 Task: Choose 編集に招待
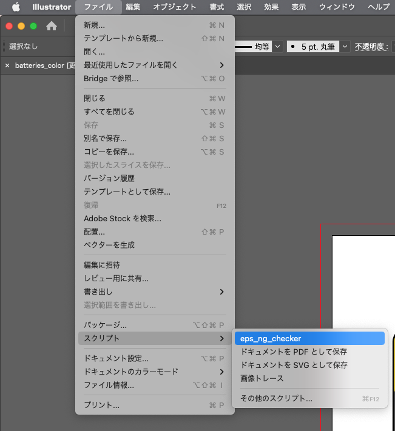tap(155, 265)
